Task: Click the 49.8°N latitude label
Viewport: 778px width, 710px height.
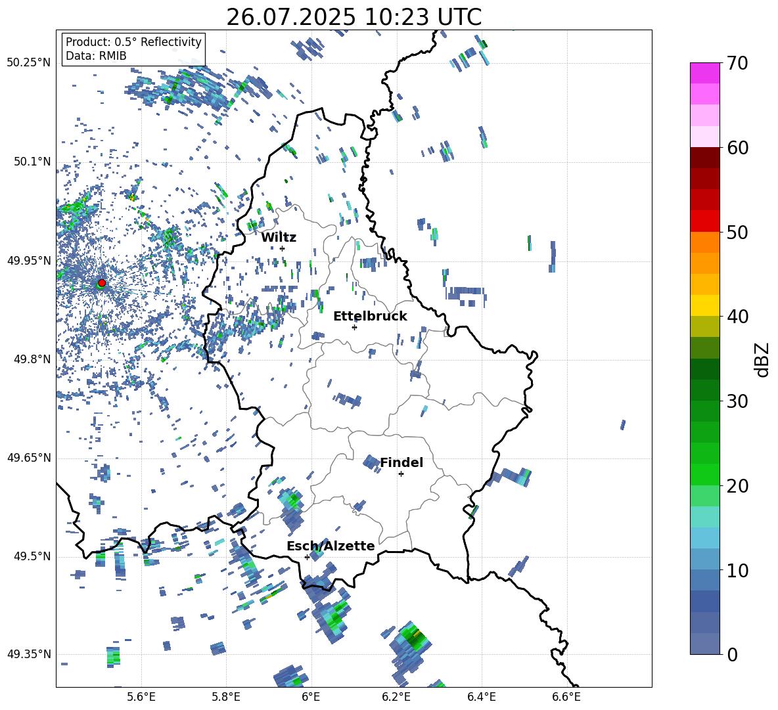Action: 32,359
